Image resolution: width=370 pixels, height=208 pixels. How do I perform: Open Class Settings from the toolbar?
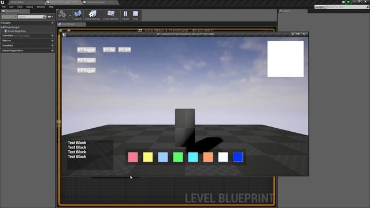[92, 15]
